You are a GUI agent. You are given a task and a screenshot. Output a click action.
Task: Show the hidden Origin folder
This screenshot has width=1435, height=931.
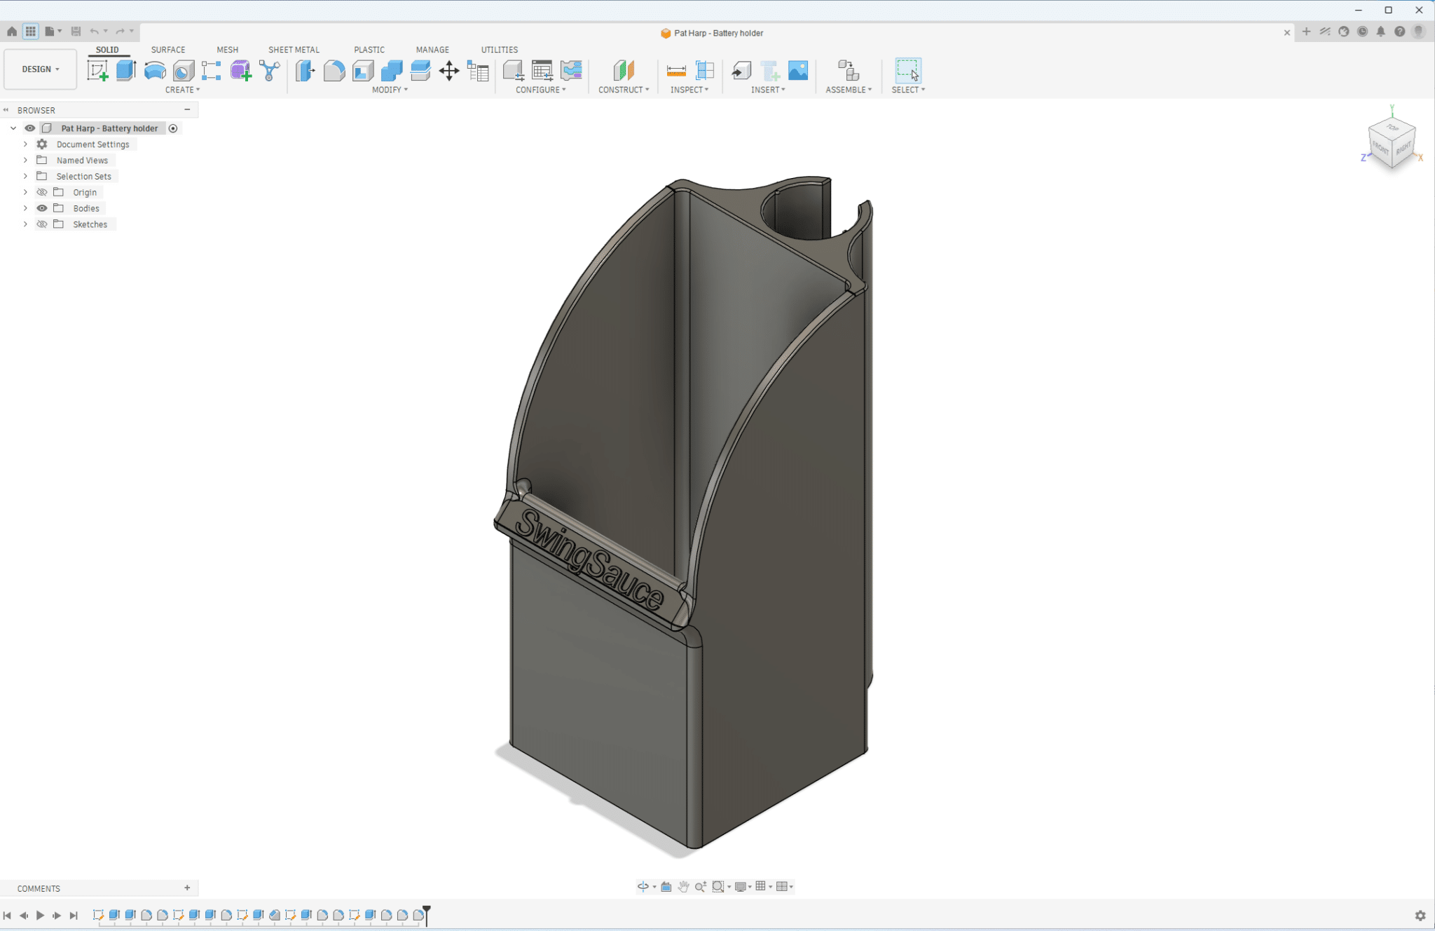tap(42, 192)
